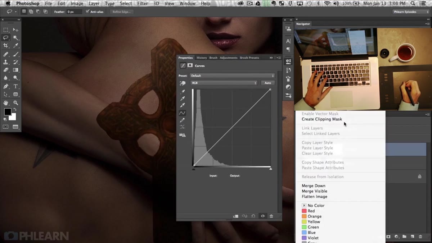The height and width of the screenshot is (243, 432).
Task: Open the Properties panel flyout menu
Action: (279, 58)
